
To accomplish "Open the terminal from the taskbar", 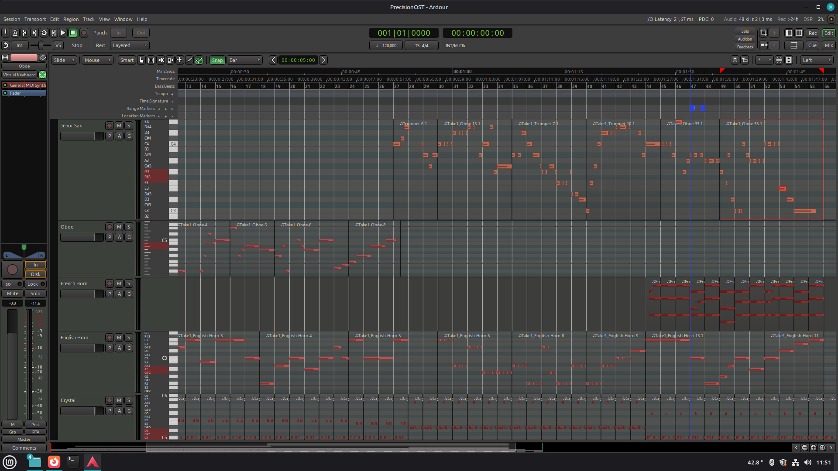I will tap(73, 462).
